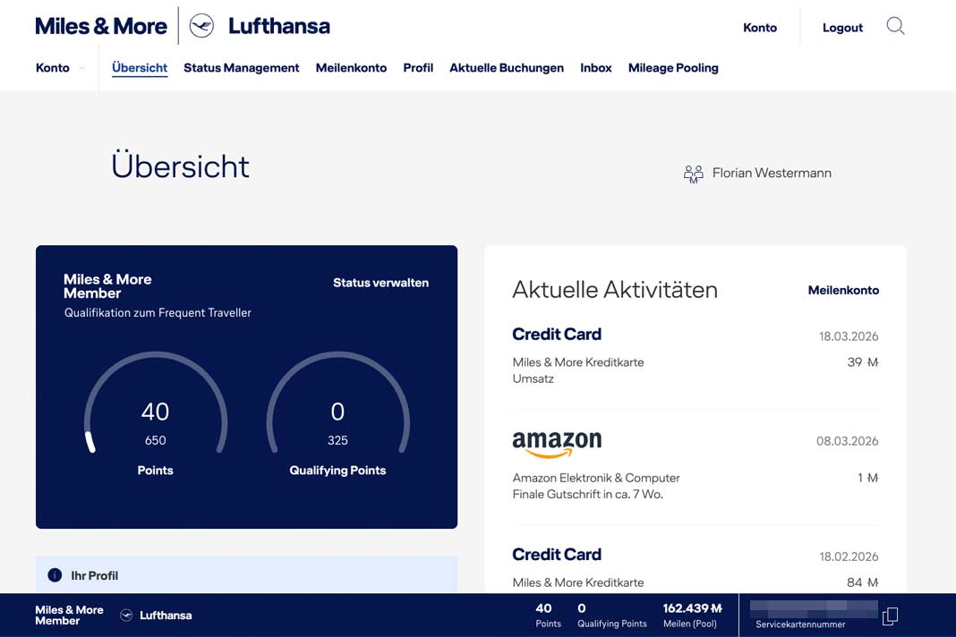Click the date 08.03.2026
The image size is (956, 637).
tap(847, 441)
